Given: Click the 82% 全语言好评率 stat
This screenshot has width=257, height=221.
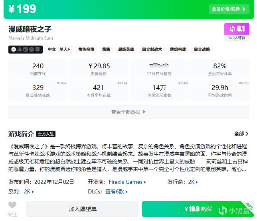Looking at the screenshot, I should point(220,69).
